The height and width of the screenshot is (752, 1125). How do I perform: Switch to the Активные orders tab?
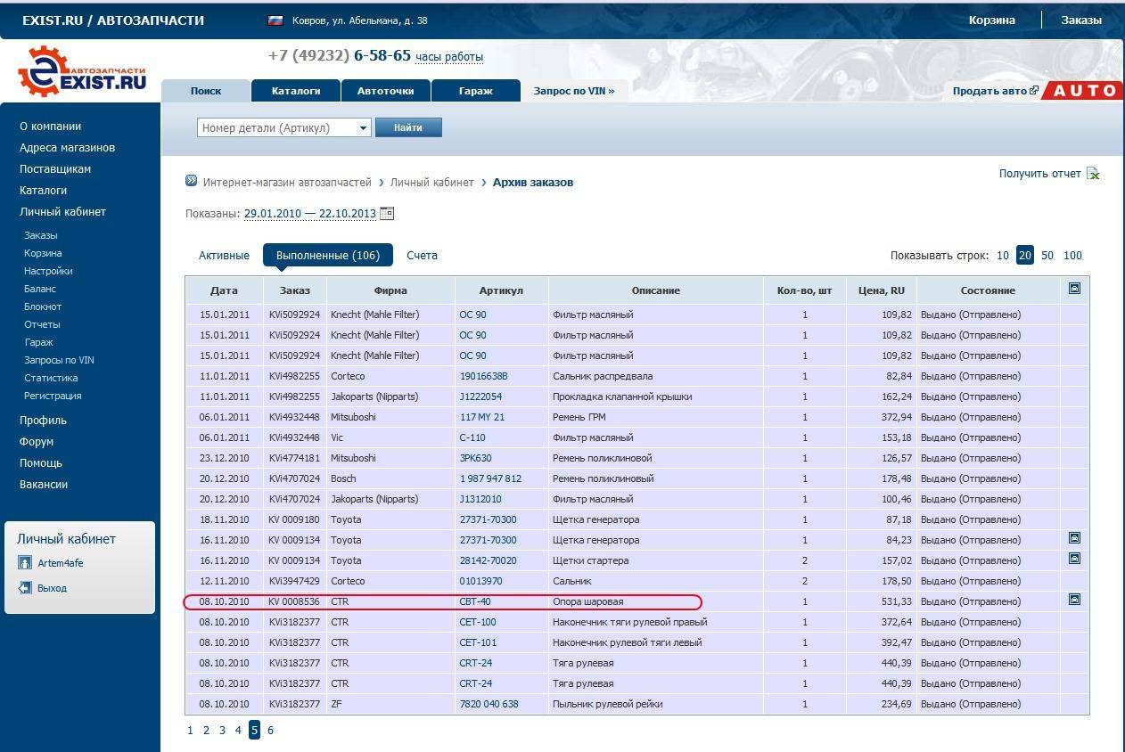[224, 256]
